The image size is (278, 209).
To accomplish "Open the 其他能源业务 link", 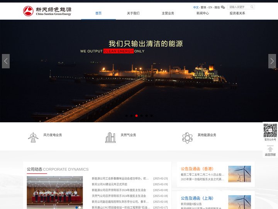I will tap(207, 135).
